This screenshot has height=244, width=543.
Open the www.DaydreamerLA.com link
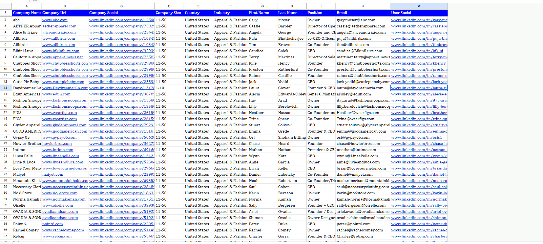pyautogui.click(x=65, y=88)
